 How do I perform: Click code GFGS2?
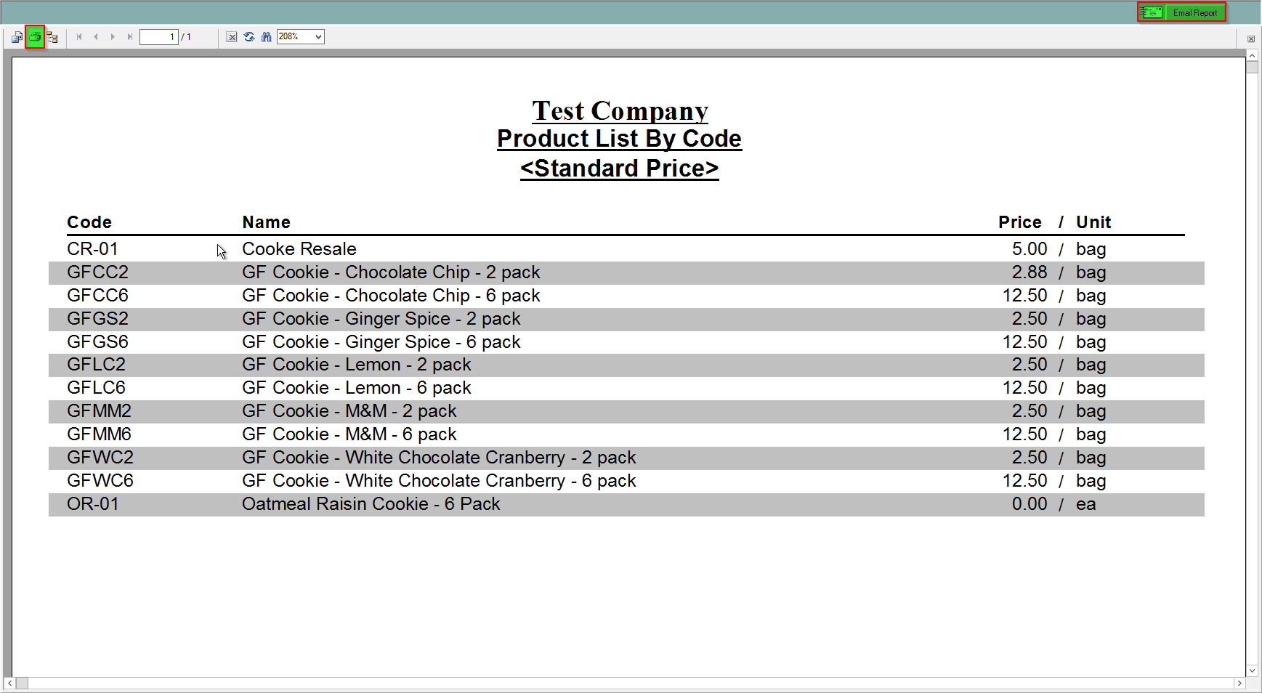[97, 319]
